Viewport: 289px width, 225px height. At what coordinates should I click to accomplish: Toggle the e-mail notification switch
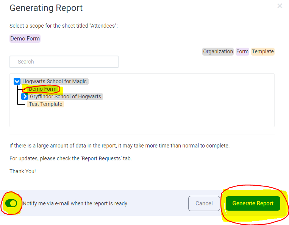click(11, 203)
